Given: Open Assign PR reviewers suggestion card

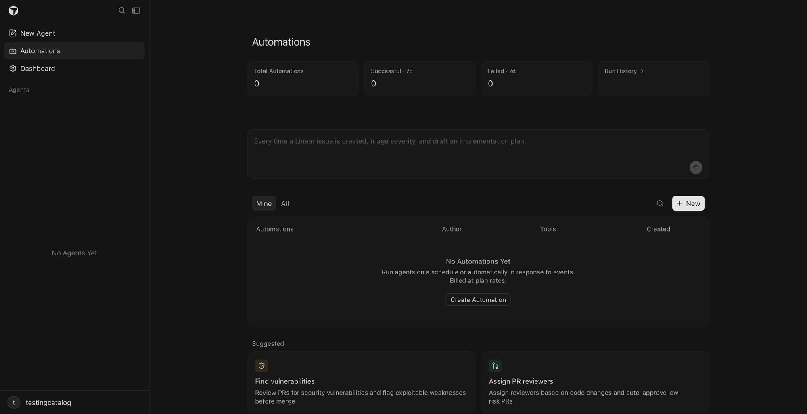Looking at the screenshot, I should [595, 382].
